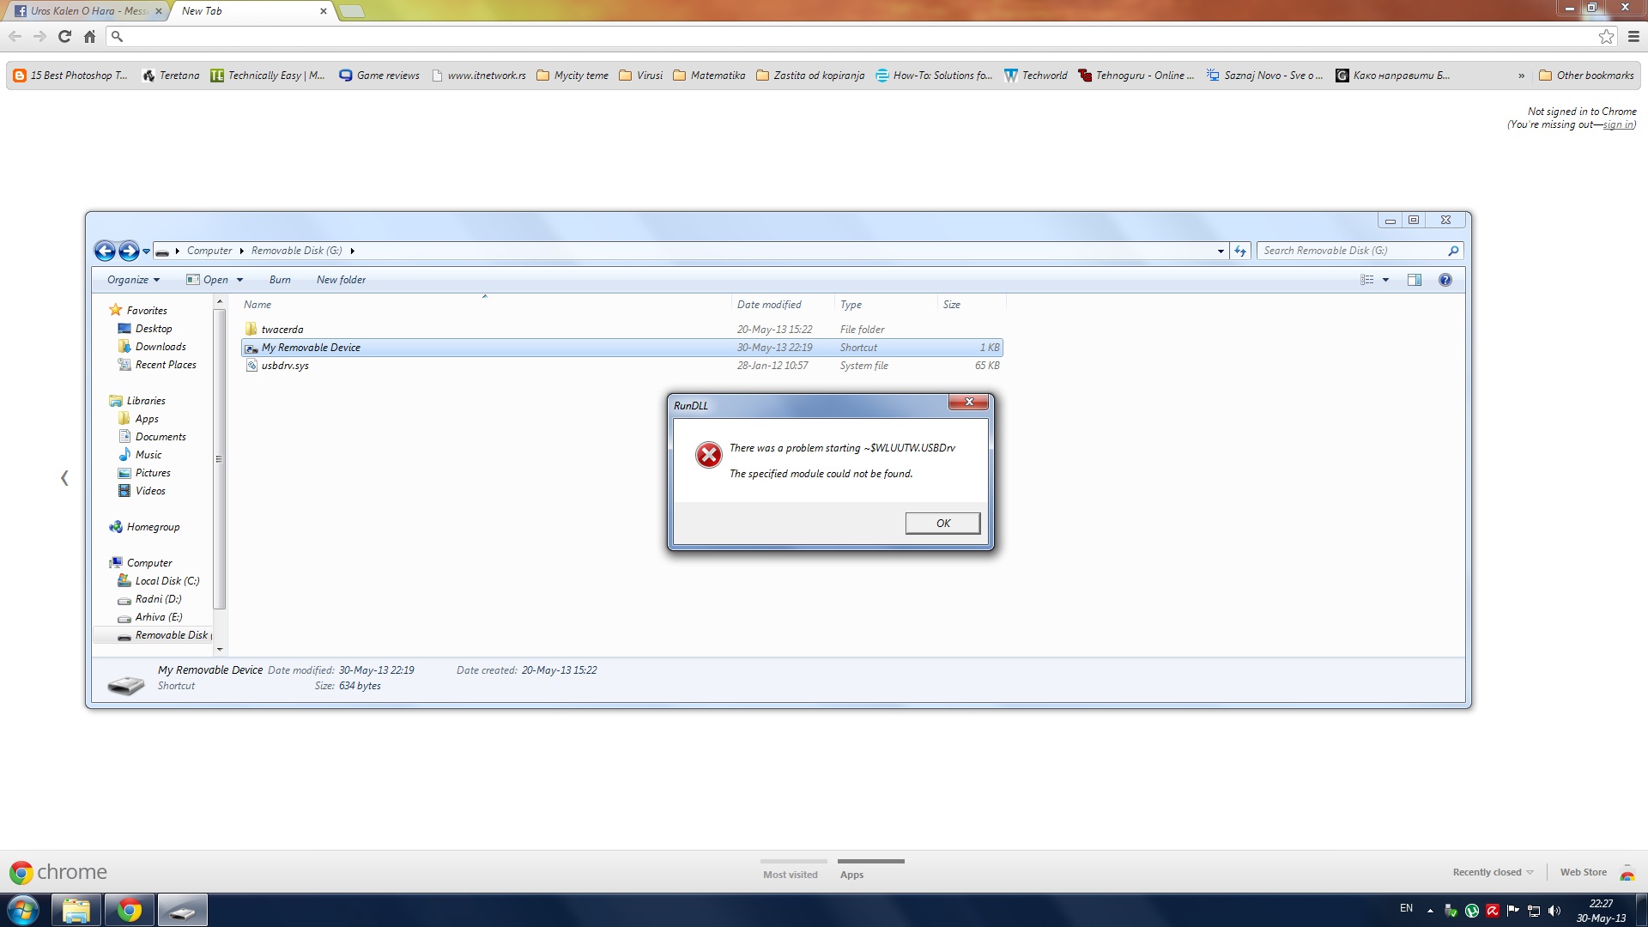The image size is (1648, 927).
Task: Click the sign in link
Action: tap(1617, 124)
